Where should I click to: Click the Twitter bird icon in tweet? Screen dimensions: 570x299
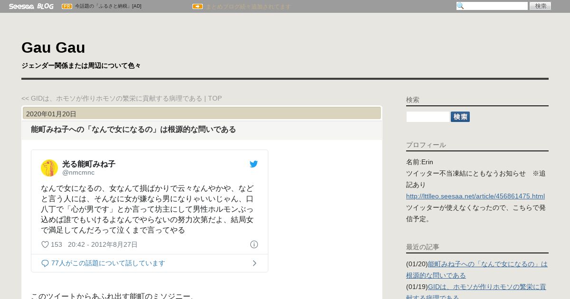tap(254, 164)
